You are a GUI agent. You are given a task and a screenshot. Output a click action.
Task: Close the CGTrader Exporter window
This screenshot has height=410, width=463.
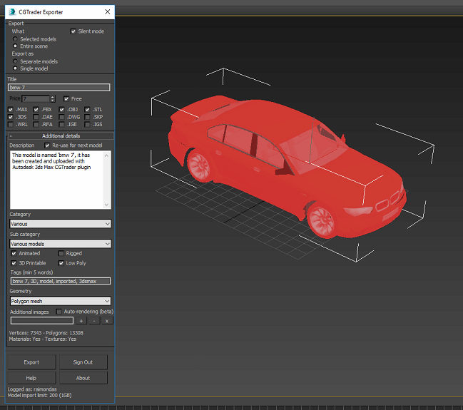tap(107, 11)
